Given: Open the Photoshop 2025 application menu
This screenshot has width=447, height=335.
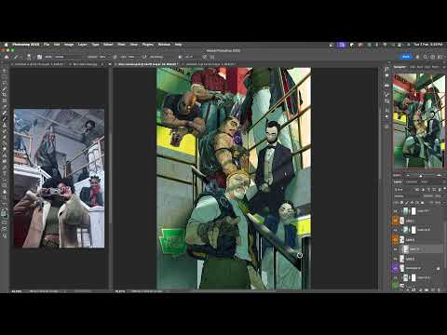Looking at the screenshot, I should pyautogui.click(x=26, y=45).
